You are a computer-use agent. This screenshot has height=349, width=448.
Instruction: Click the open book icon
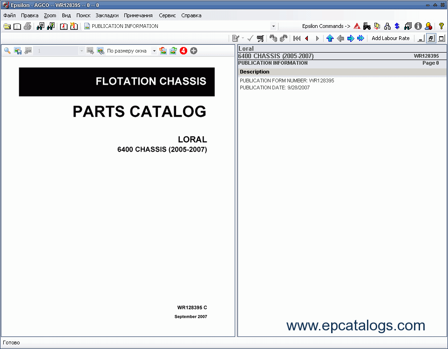[x=17, y=26]
